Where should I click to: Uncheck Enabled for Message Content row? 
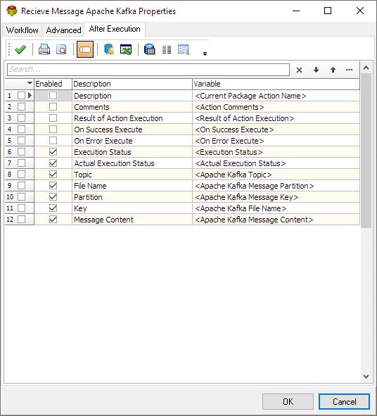pos(53,220)
